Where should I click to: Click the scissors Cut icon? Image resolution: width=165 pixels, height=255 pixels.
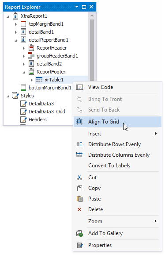pos(79,178)
